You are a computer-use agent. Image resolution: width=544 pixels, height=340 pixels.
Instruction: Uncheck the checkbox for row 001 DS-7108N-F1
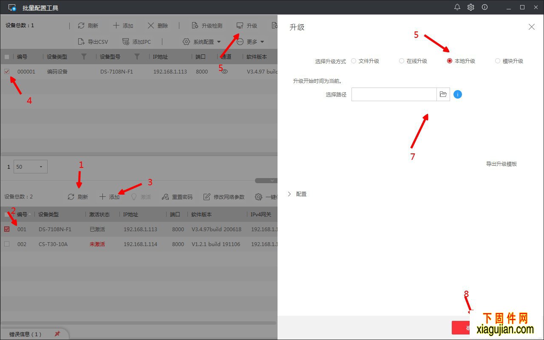[7, 229]
